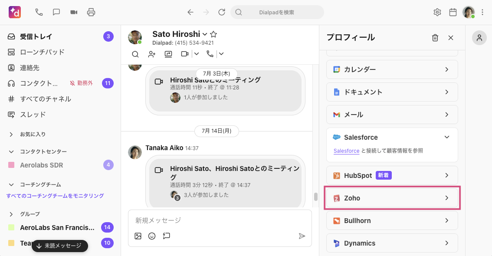Click the conversation scrollbar thumb
This screenshot has width=492, height=256.
tap(316, 197)
